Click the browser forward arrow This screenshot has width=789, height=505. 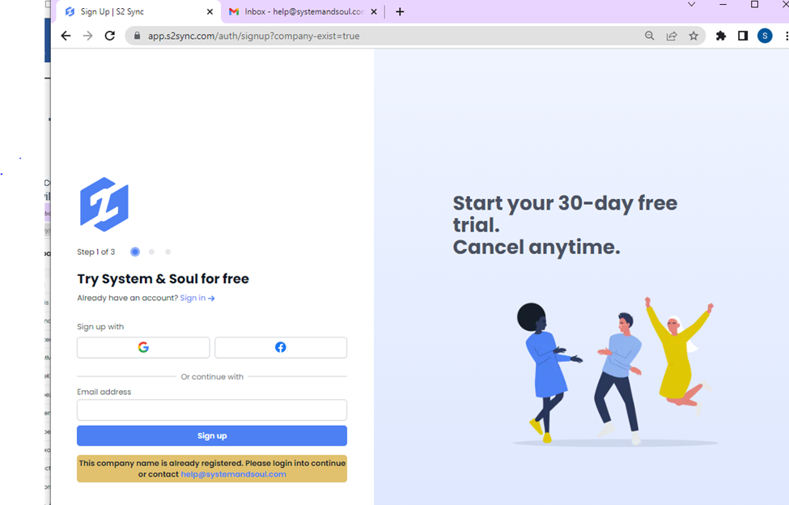88,36
